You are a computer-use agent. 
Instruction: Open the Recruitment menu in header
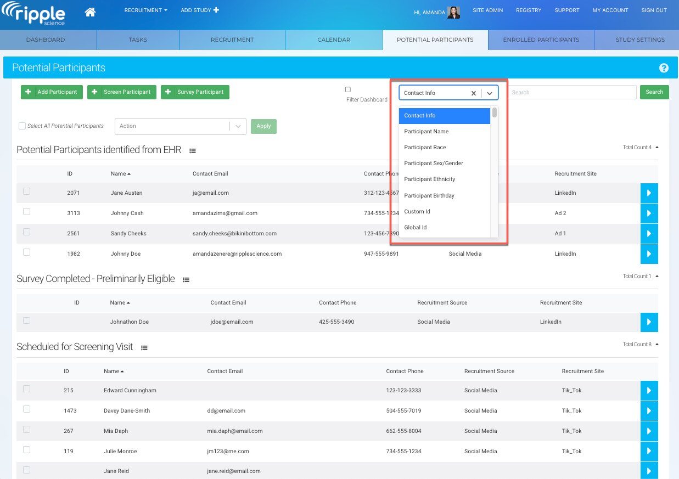click(x=145, y=10)
